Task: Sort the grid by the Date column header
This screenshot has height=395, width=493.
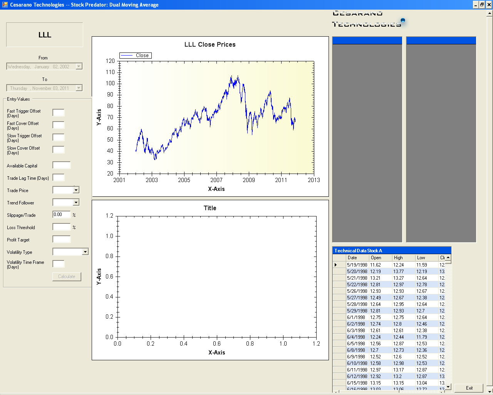Action: coord(357,258)
